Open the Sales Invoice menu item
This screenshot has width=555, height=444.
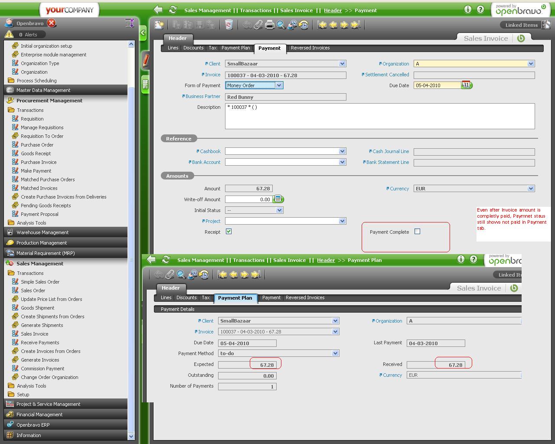pos(35,334)
